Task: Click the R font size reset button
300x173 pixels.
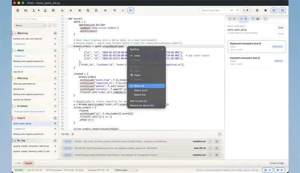Action: click(x=247, y=10)
